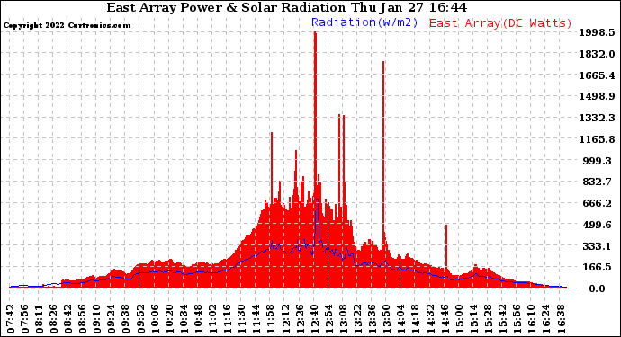
Task: Click the 14:46 label on the time axis
Action: tap(445, 319)
